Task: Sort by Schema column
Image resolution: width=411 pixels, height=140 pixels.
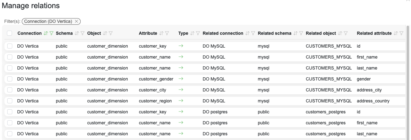Action: click(x=76, y=33)
